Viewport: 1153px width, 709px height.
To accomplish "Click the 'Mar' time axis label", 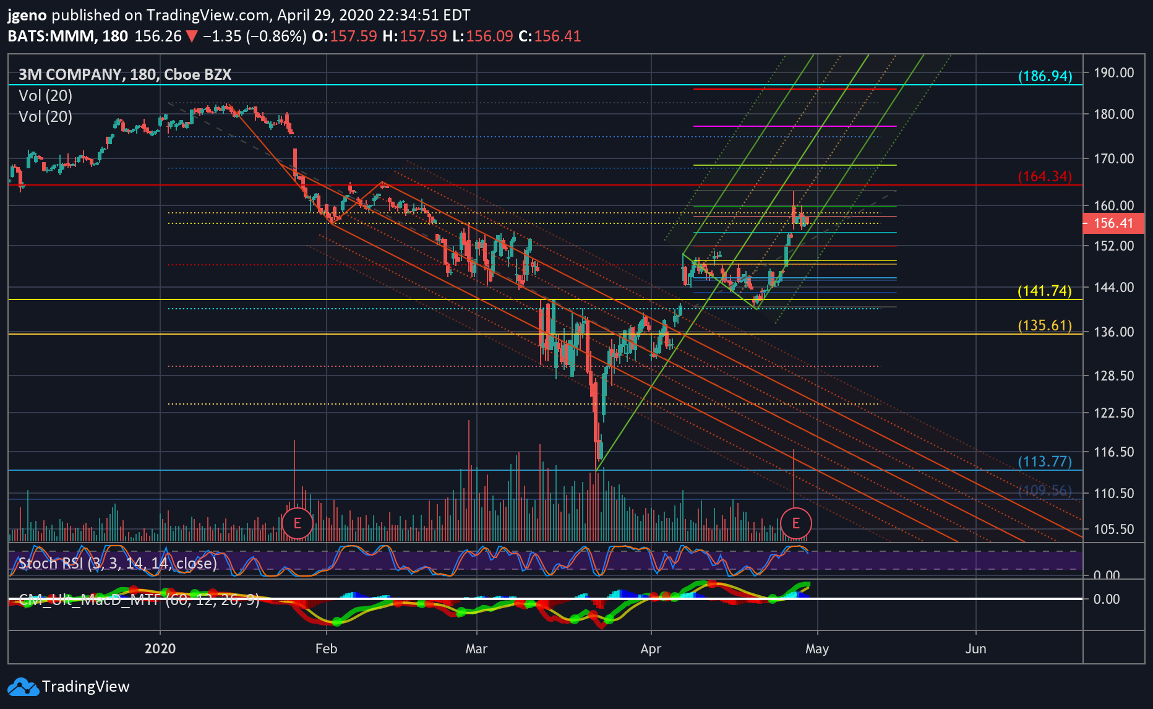I will pos(476,648).
